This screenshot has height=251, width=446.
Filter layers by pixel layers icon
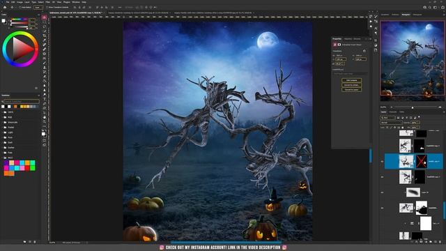[x=398, y=118]
